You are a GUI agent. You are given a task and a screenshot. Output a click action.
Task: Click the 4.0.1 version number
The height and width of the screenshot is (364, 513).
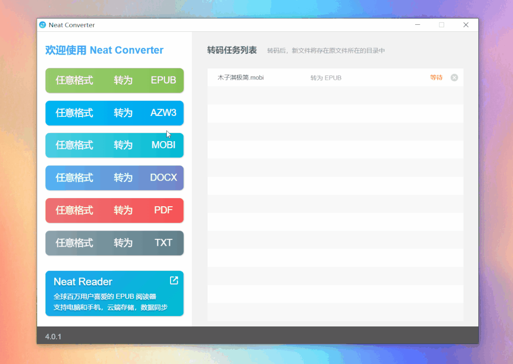pyautogui.click(x=53, y=336)
